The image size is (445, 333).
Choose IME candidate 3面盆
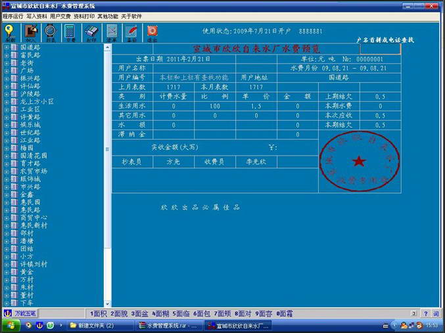pyautogui.click(x=139, y=314)
